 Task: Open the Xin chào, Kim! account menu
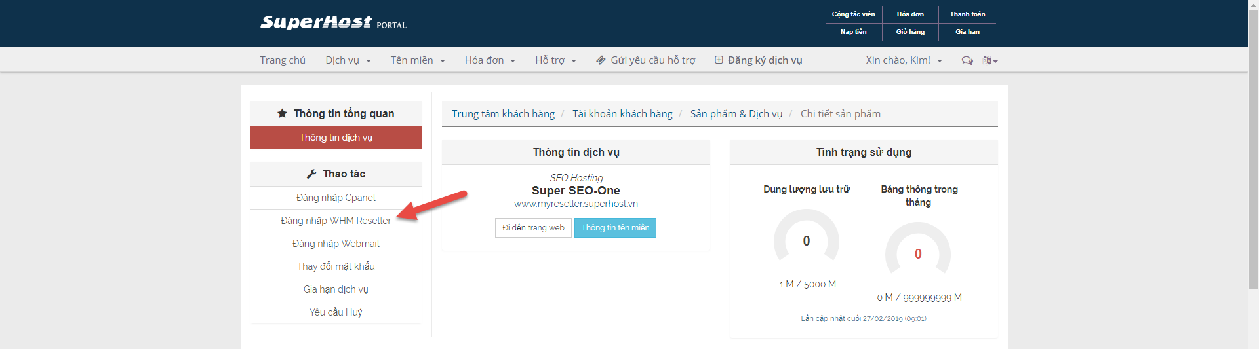pyautogui.click(x=904, y=60)
